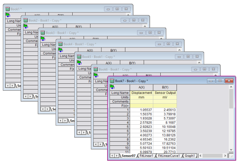237x162 pixels.
Task: Click the workbook icon in Book2 title bar
Action: point(26,20)
